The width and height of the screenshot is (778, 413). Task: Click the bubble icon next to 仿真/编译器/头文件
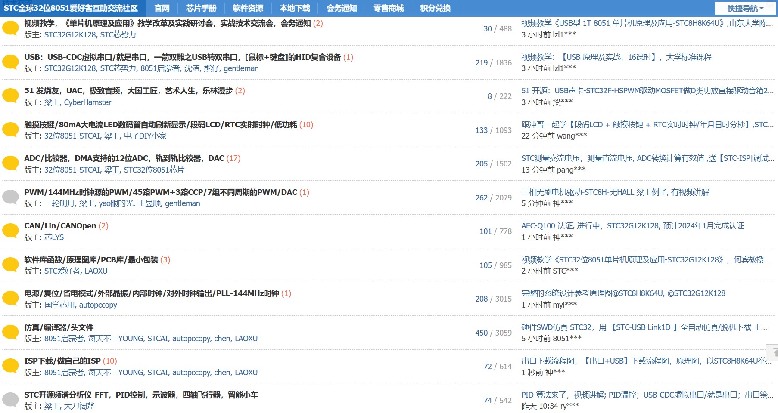pyautogui.click(x=10, y=333)
